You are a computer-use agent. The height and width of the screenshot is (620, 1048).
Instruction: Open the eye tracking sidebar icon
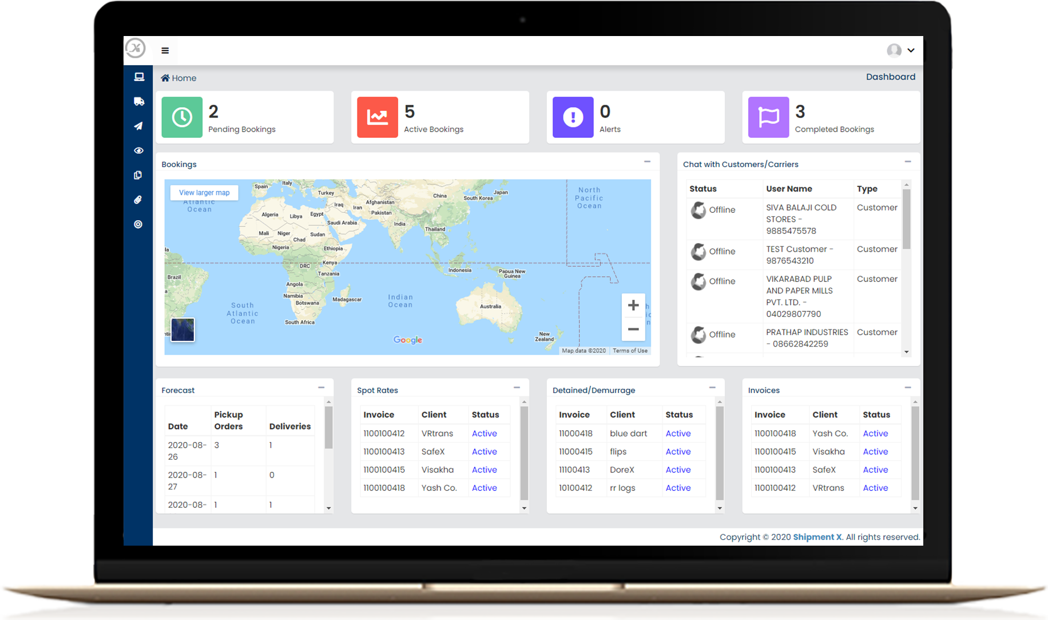(138, 150)
